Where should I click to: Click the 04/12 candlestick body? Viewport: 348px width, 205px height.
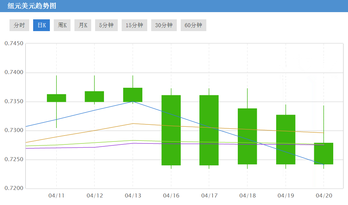(94, 96)
